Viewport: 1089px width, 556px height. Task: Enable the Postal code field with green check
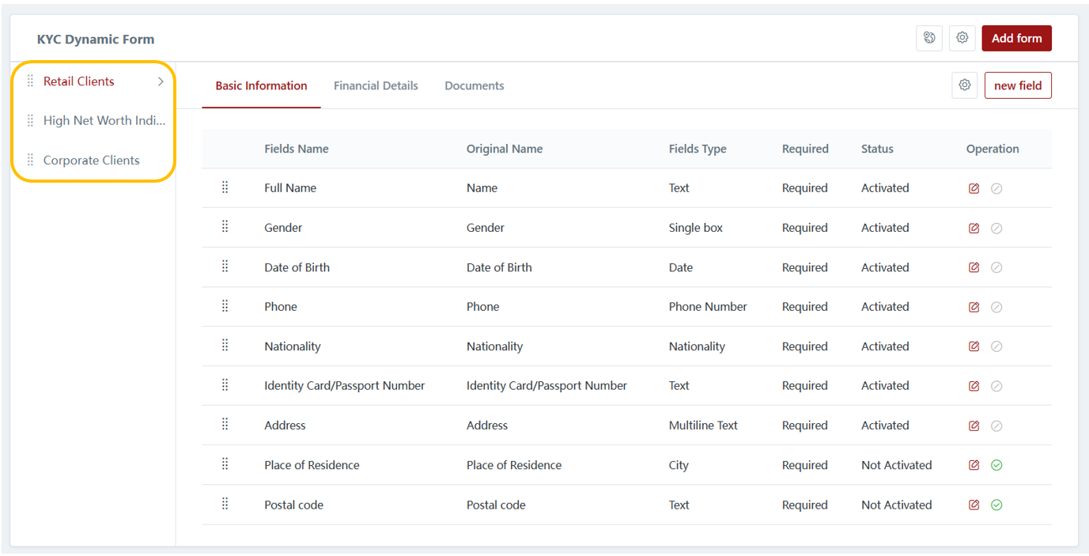point(996,505)
